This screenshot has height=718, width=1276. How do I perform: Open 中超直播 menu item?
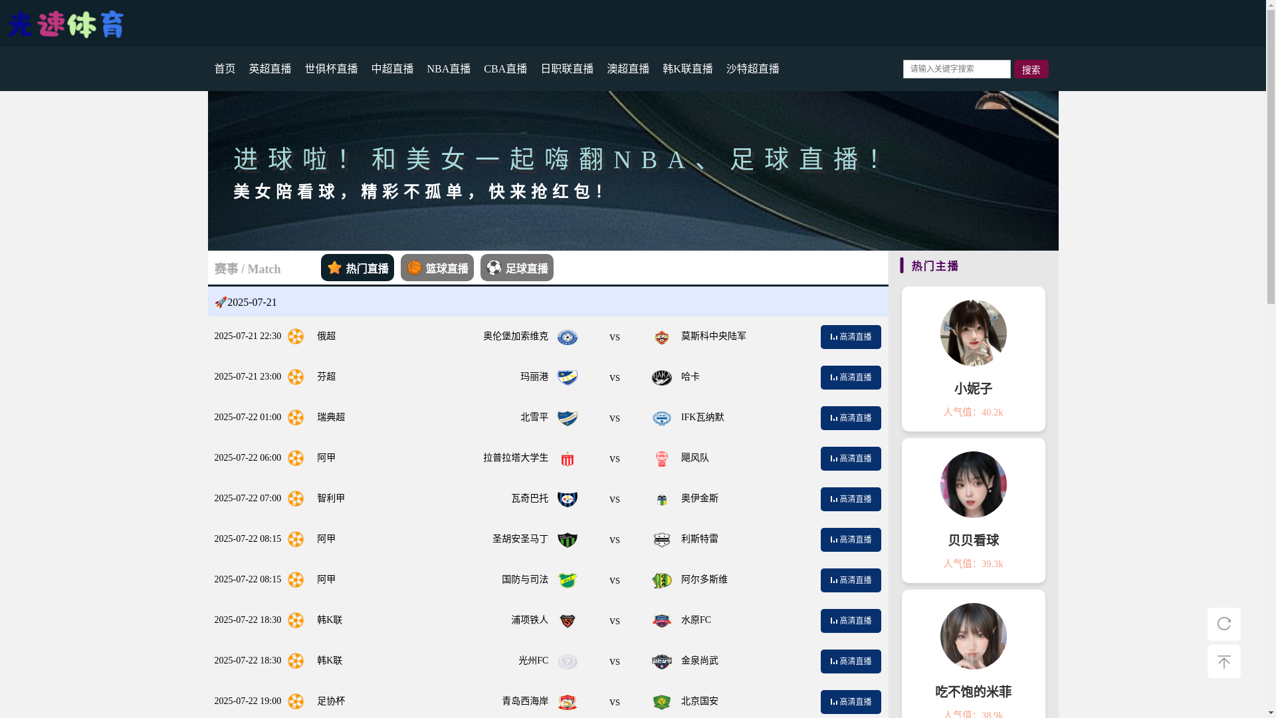(392, 69)
